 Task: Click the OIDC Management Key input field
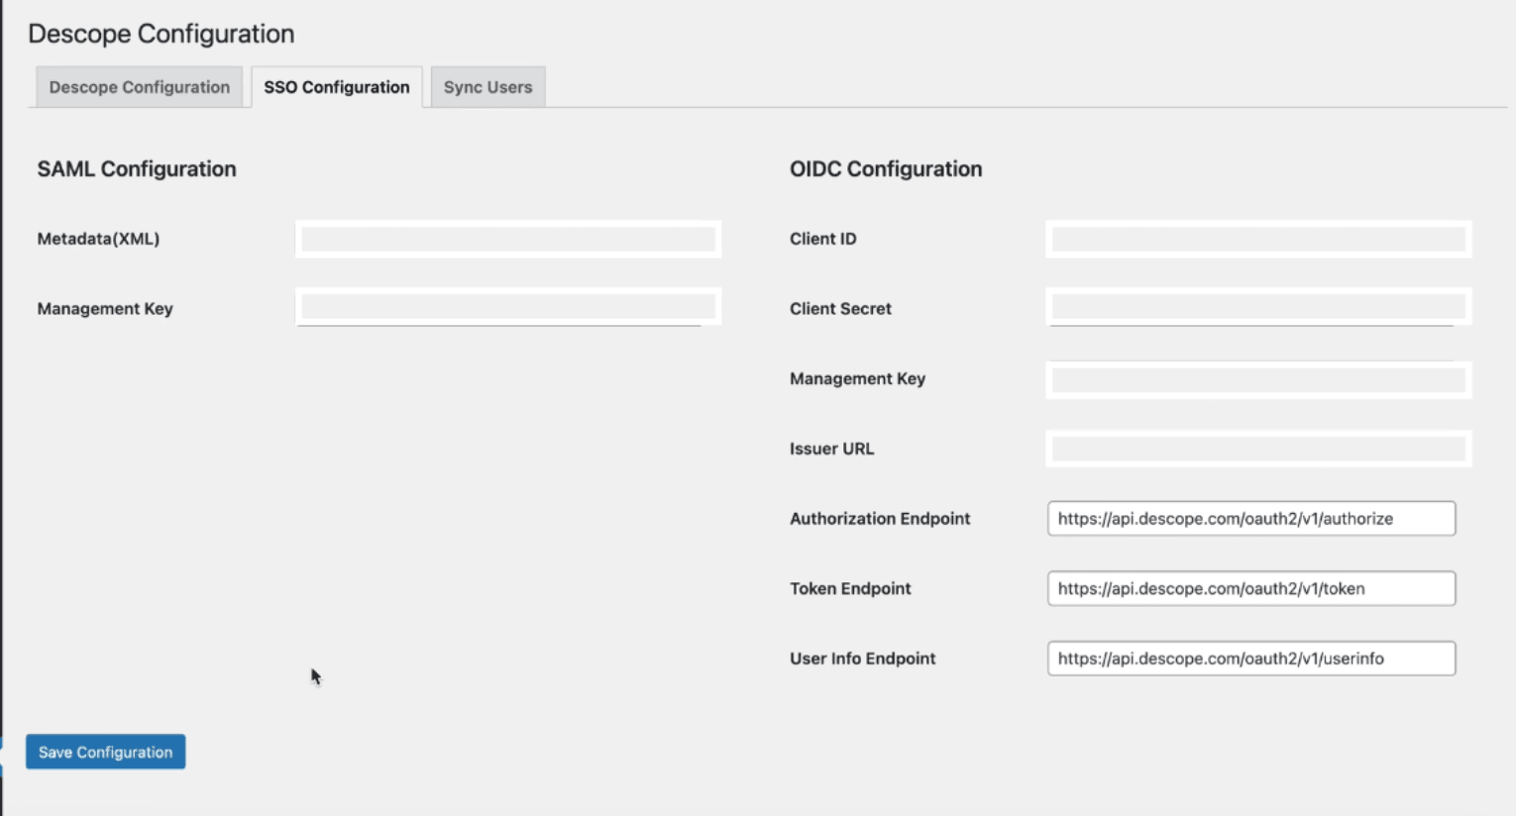click(x=1256, y=378)
